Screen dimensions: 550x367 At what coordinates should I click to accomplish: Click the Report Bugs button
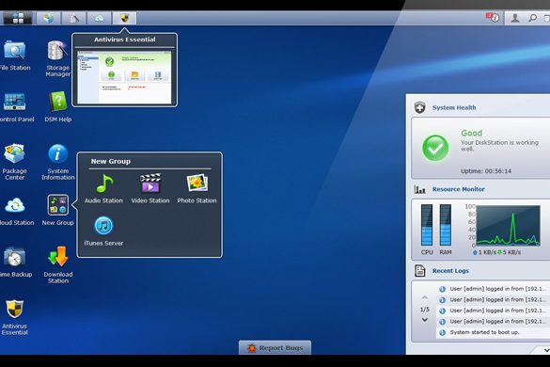click(x=275, y=347)
